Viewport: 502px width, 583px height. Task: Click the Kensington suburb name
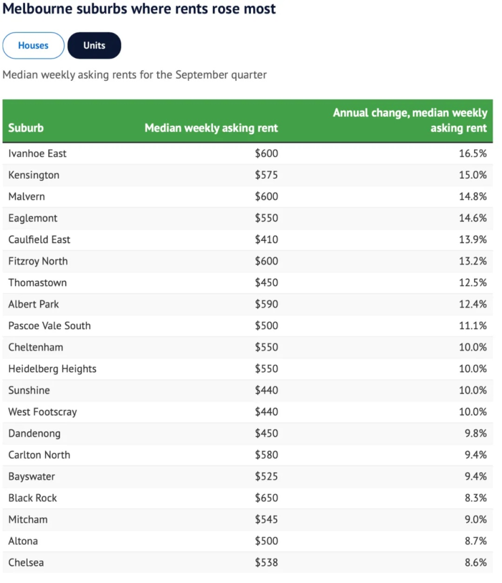click(x=34, y=175)
